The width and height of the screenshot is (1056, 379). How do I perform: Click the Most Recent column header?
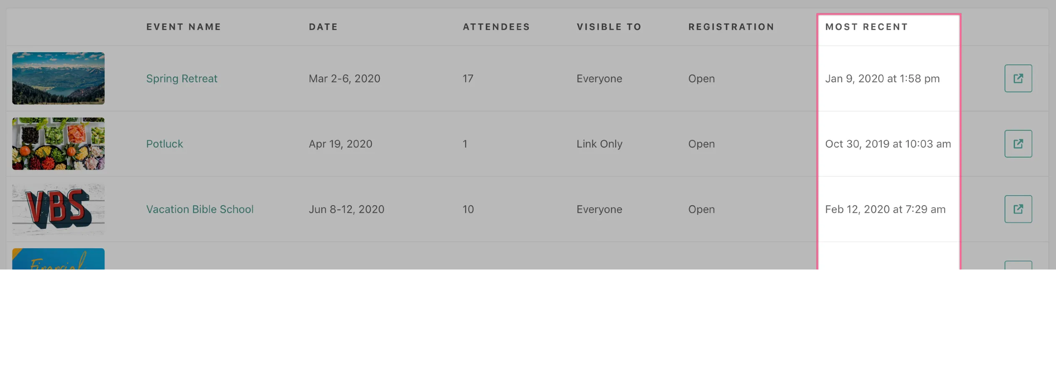click(x=866, y=27)
